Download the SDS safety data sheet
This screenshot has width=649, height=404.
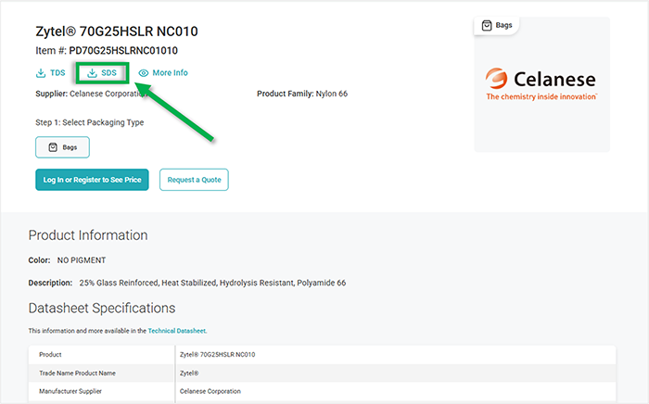click(102, 73)
